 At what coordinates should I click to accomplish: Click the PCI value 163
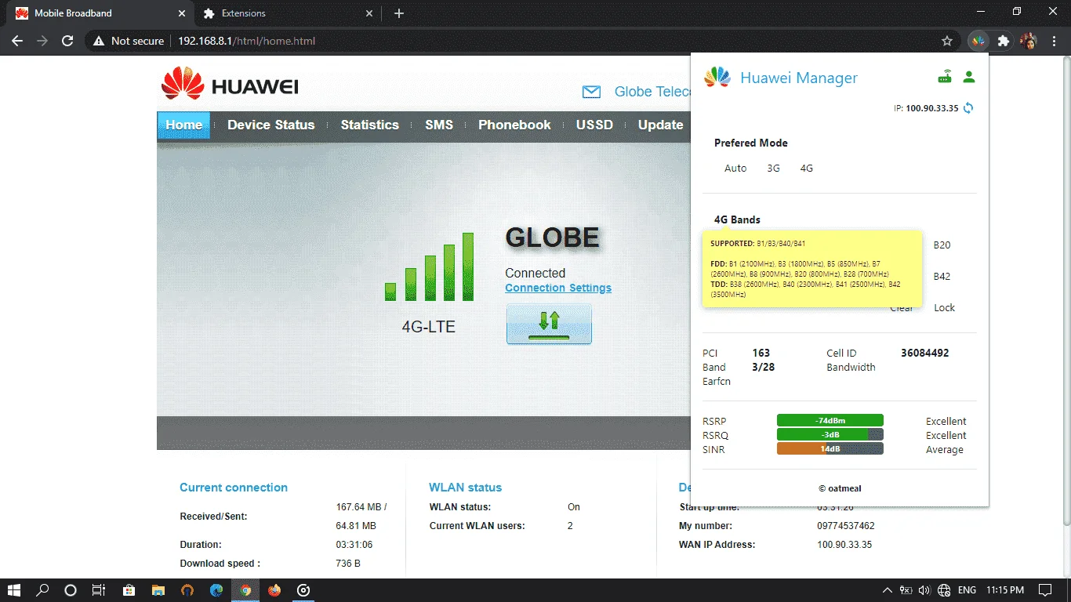tap(761, 353)
